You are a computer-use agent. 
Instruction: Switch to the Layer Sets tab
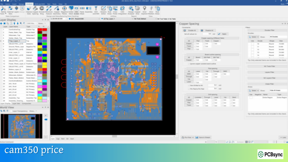[x=17, y=103]
